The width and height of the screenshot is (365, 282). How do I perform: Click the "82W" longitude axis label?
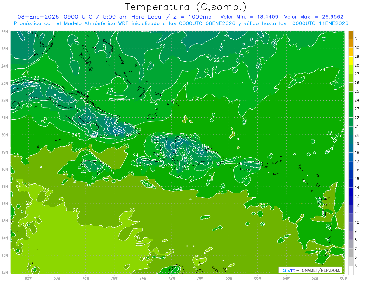pyautogui.click(x=28, y=277)
